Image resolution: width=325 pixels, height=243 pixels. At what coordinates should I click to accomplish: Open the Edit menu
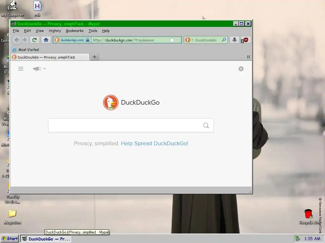coord(27,31)
